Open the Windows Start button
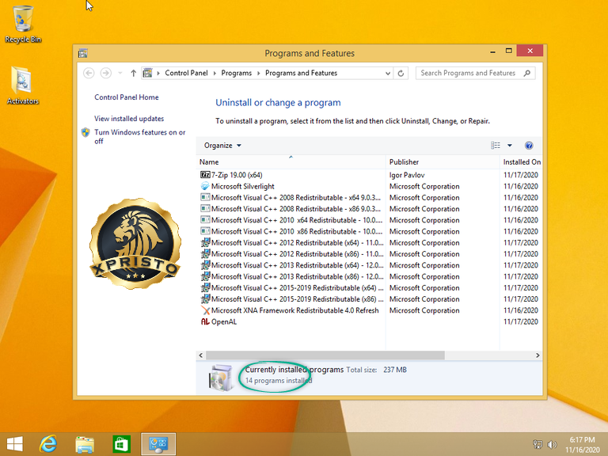This screenshot has height=456, width=608. click(15, 444)
